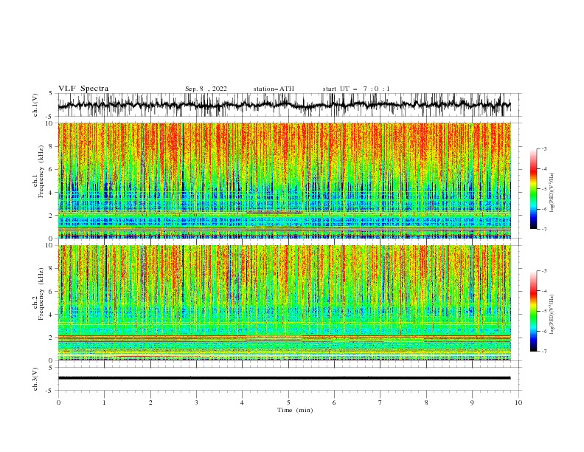
Task: Click time-axis tick label '3'
Action: coord(196,403)
